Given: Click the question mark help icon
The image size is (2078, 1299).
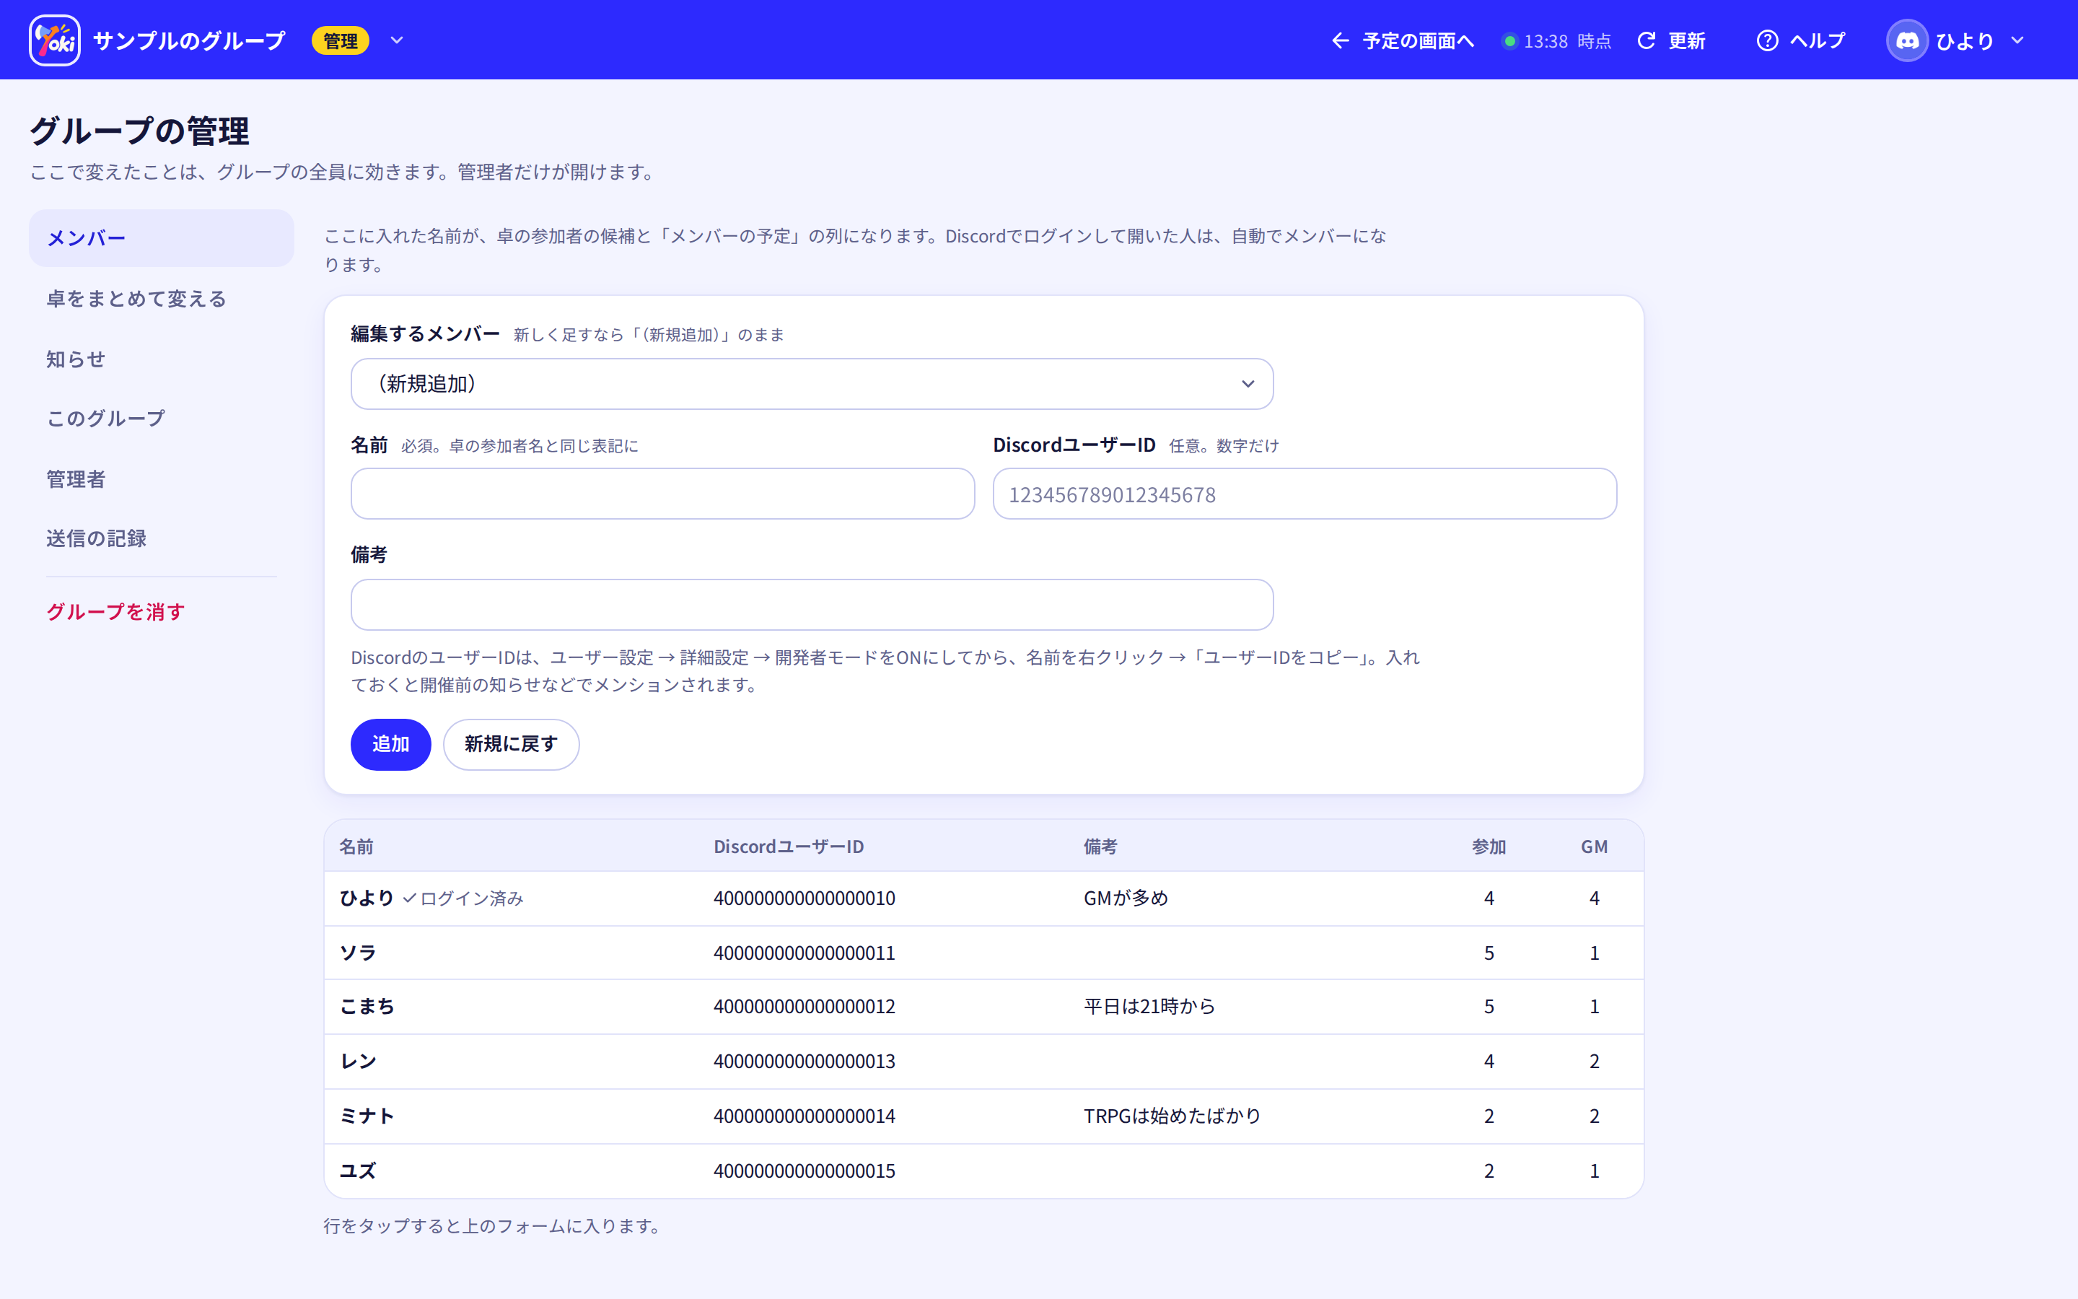Looking at the screenshot, I should pos(1767,40).
